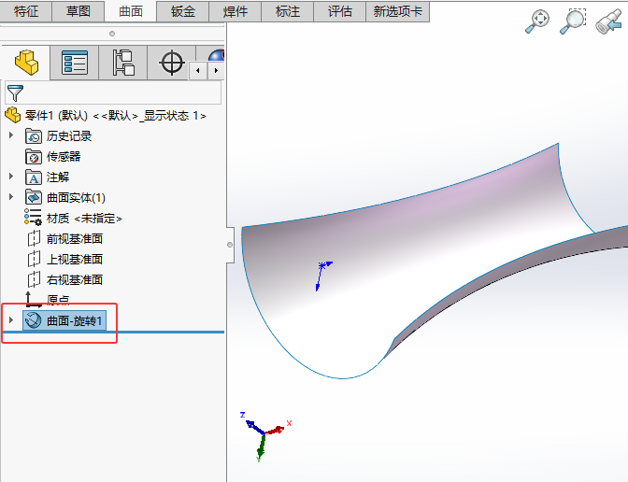Select the 零件1 (默认) root node
Viewport: 628px width, 482px height.
pos(115,116)
